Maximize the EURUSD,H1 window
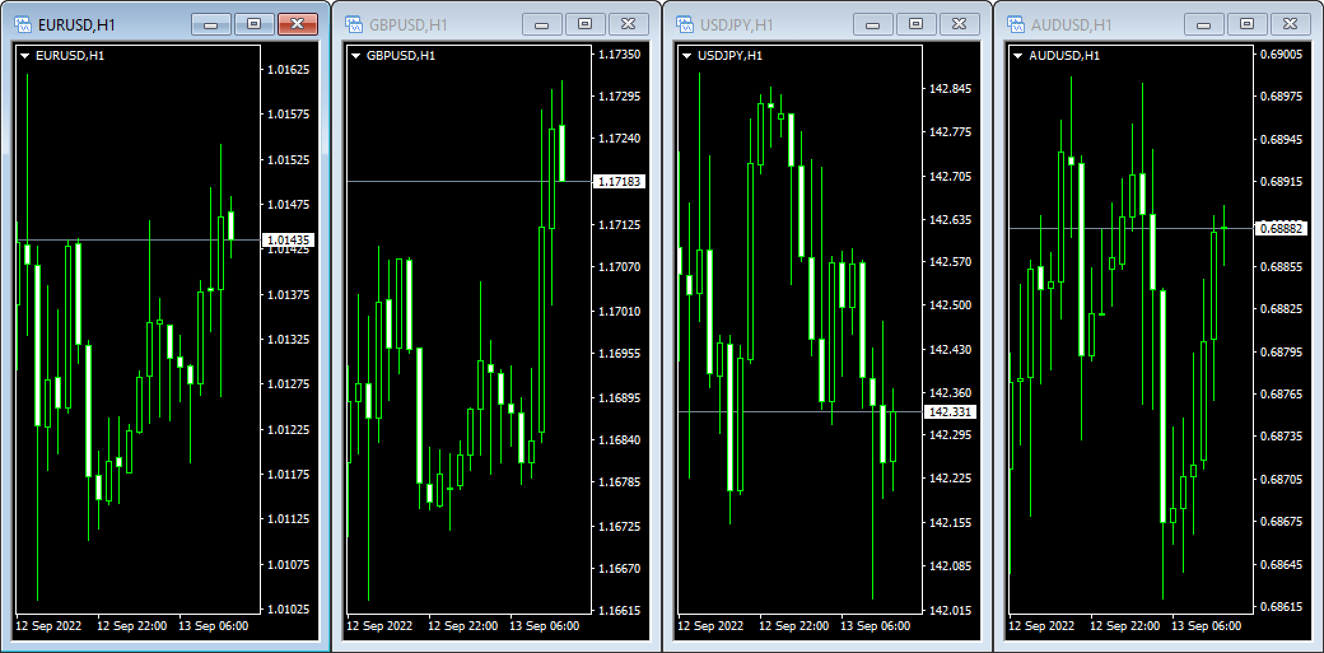Screen dimensions: 1324x653 [254, 25]
